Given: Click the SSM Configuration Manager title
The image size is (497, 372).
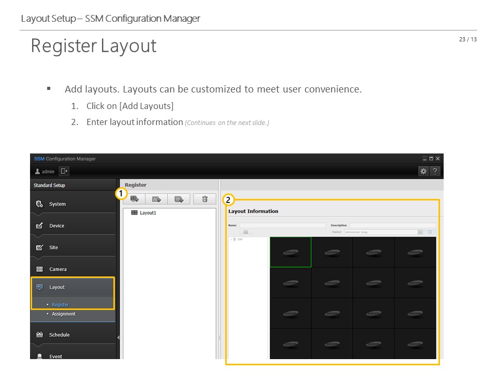Looking at the screenshot, I should coord(65,159).
